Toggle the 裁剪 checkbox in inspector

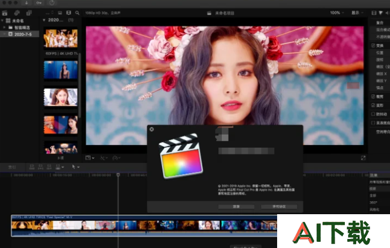pos(373,96)
